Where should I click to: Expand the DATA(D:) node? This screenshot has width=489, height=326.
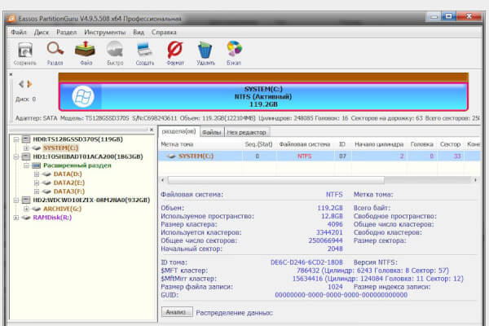click(x=37, y=174)
